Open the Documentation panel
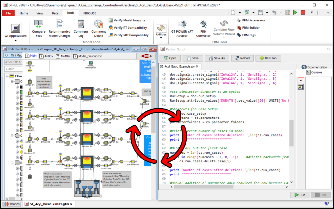334x209 pixels. coord(314,67)
